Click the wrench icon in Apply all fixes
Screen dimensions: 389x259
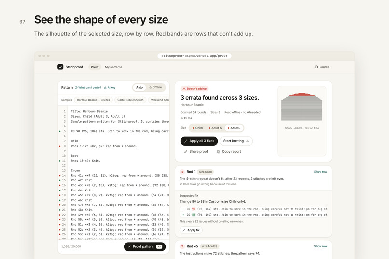click(x=186, y=141)
